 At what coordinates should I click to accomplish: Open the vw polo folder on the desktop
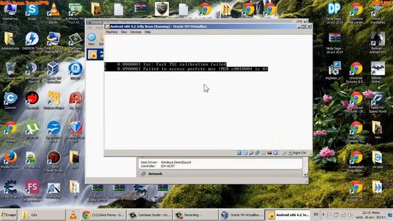378,160
